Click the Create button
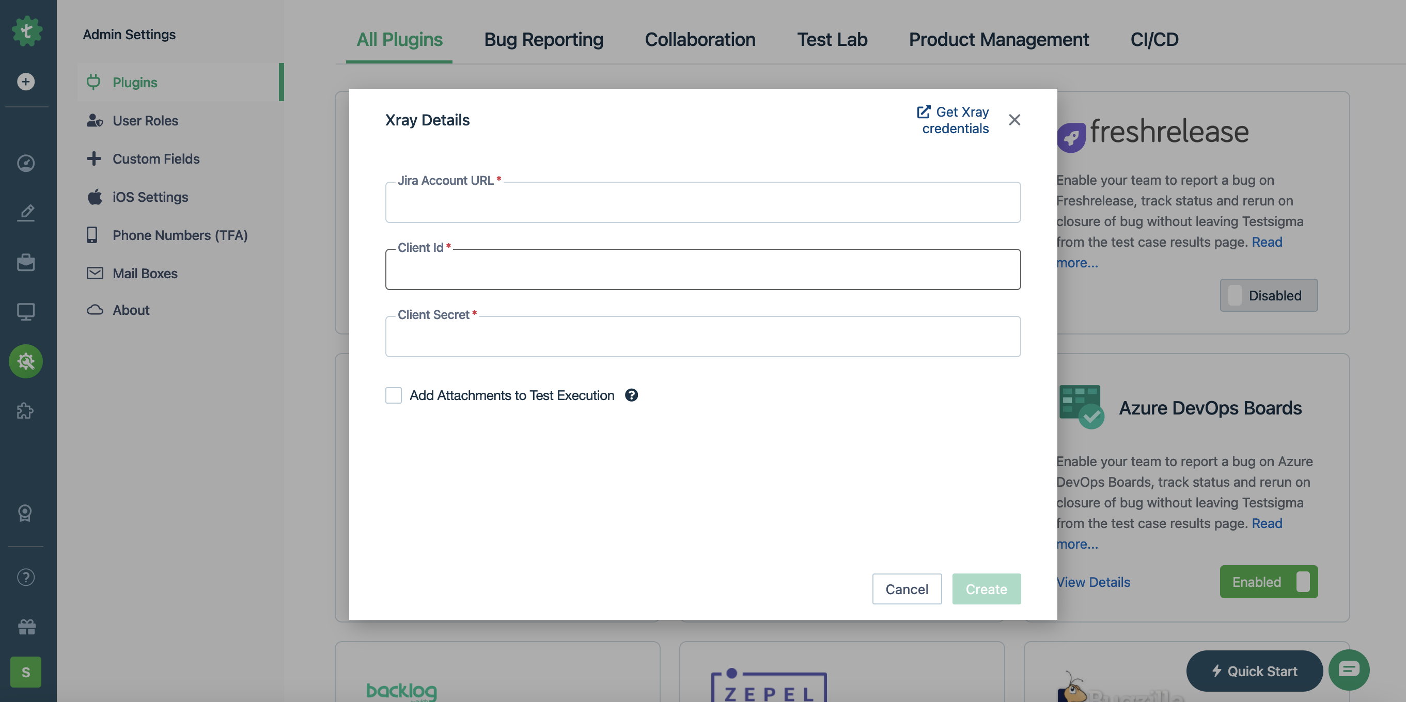Image resolution: width=1406 pixels, height=702 pixels. tap(986, 588)
